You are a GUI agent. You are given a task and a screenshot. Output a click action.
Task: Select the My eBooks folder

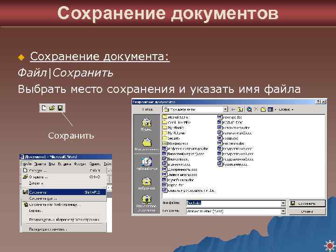173,128
